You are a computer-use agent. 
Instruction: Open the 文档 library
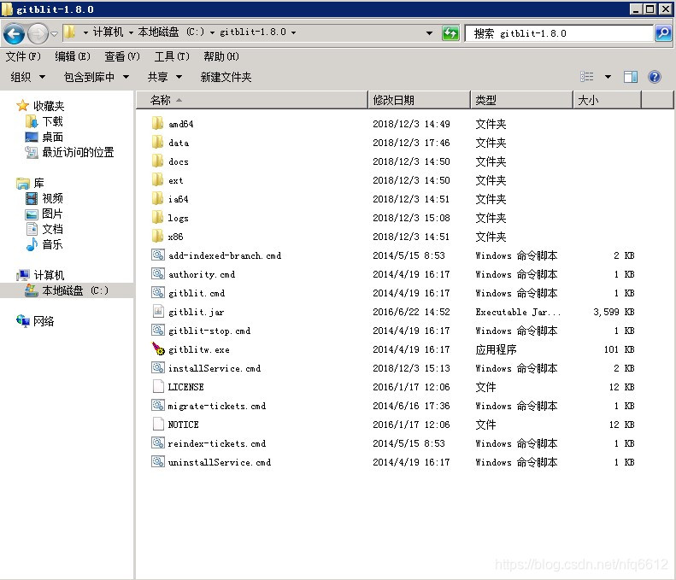[52, 229]
